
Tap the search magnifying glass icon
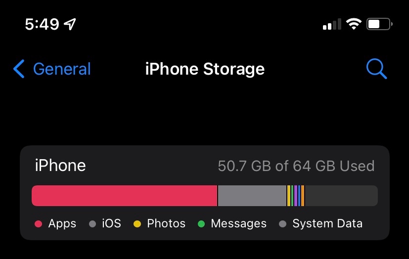tap(376, 69)
